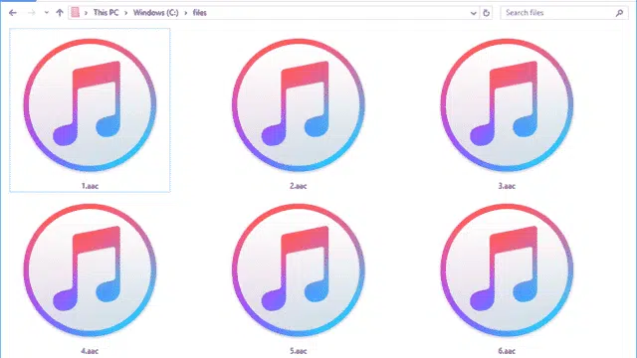This screenshot has height=358, width=637.
Task: Select the 2.aac iTunes file icon
Action: tap(299, 104)
